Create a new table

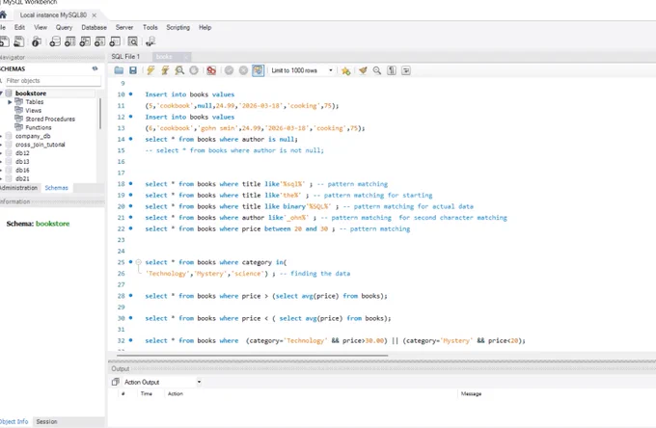(x=69, y=41)
